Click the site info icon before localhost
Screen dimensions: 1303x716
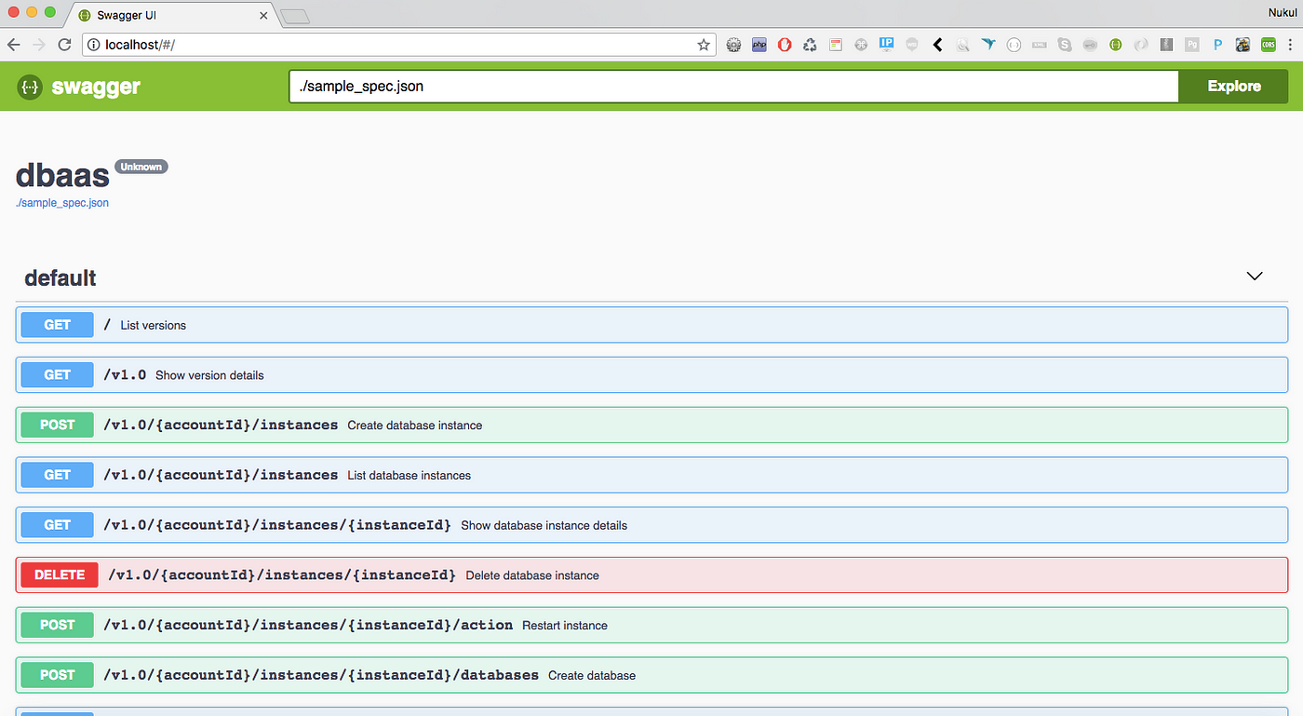pyautogui.click(x=95, y=45)
